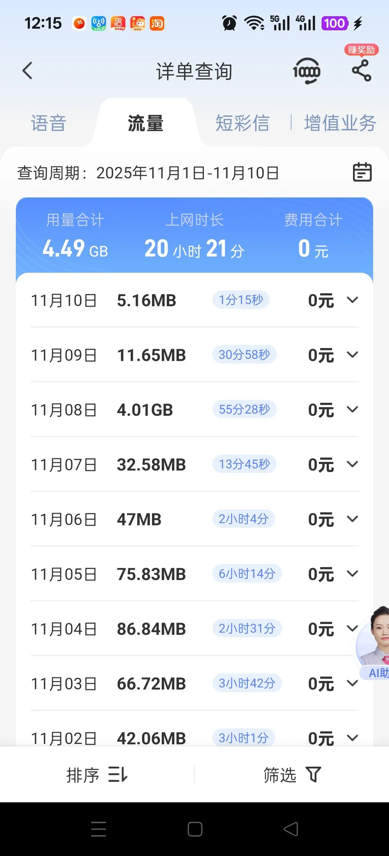Open the 增值业务 tab
Image resolution: width=389 pixels, height=856 pixels.
tap(340, 123)
